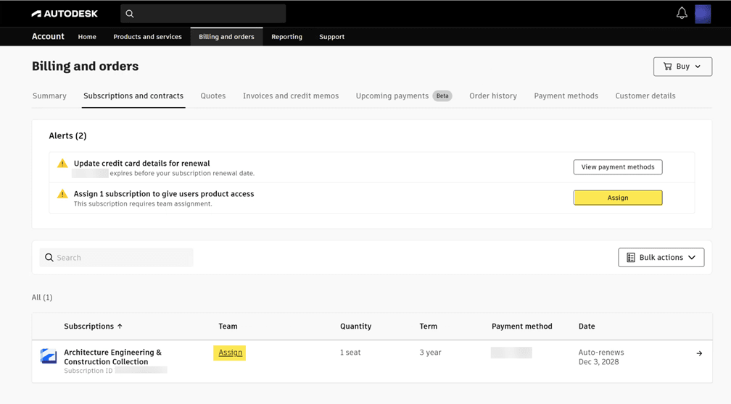Click the 'All (1)' count label

pos(42,298)
